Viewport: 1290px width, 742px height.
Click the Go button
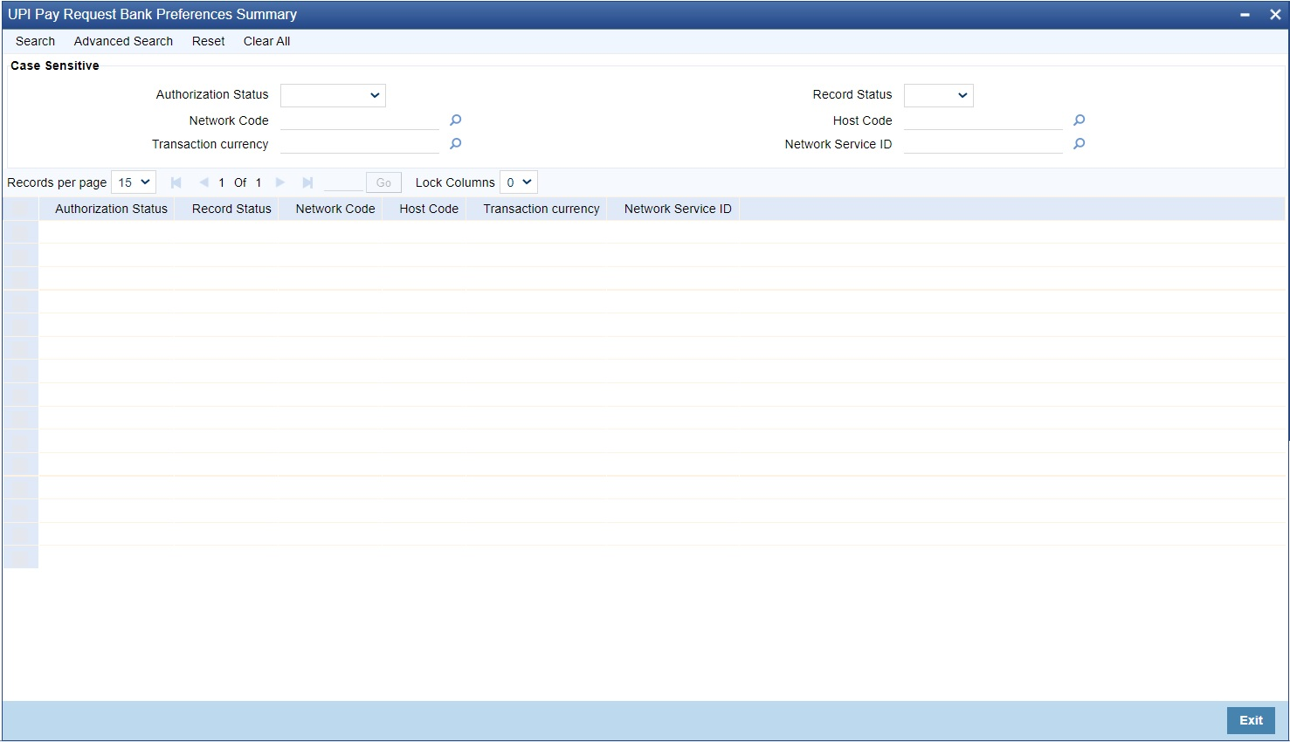click(383, 182)
